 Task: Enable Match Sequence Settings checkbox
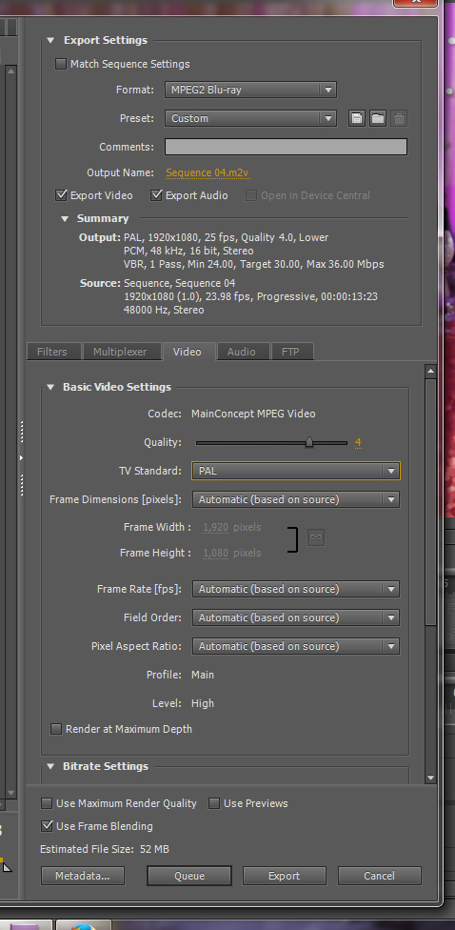coord(60,64)
